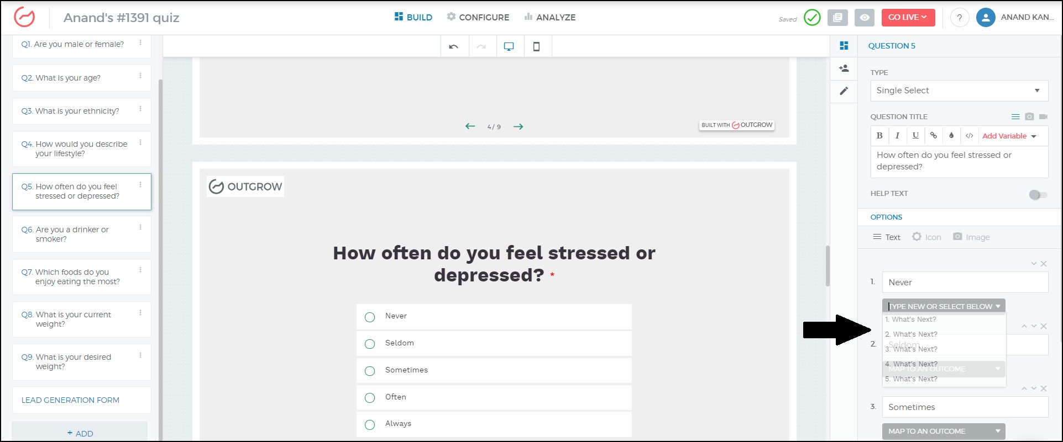The width and height of the screenshot is (1063, 442).
Task: Switch to desktop preview icon
Action: coord(509,47)
